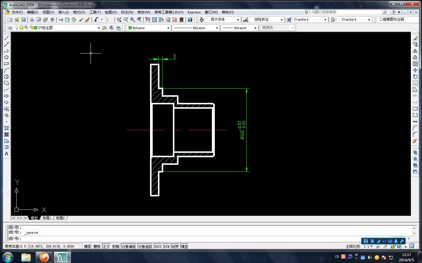Screen dimensions: 422x263
Task: Open the Express menu
Action: (194, 12)
